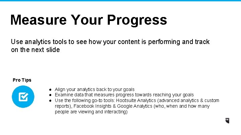This screenshot has height=135, width=241.
Task: Click the blue bar at slide top
Action: click(120, 1)
